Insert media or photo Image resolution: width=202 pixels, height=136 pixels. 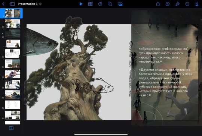(120, 4)
